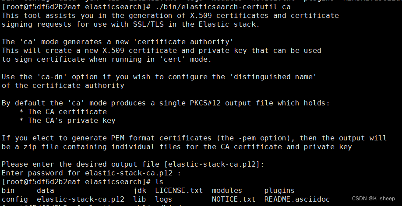
Task: Click line starting 'Use the 'ca-dn' option'
Action: (x=159, y=77)
